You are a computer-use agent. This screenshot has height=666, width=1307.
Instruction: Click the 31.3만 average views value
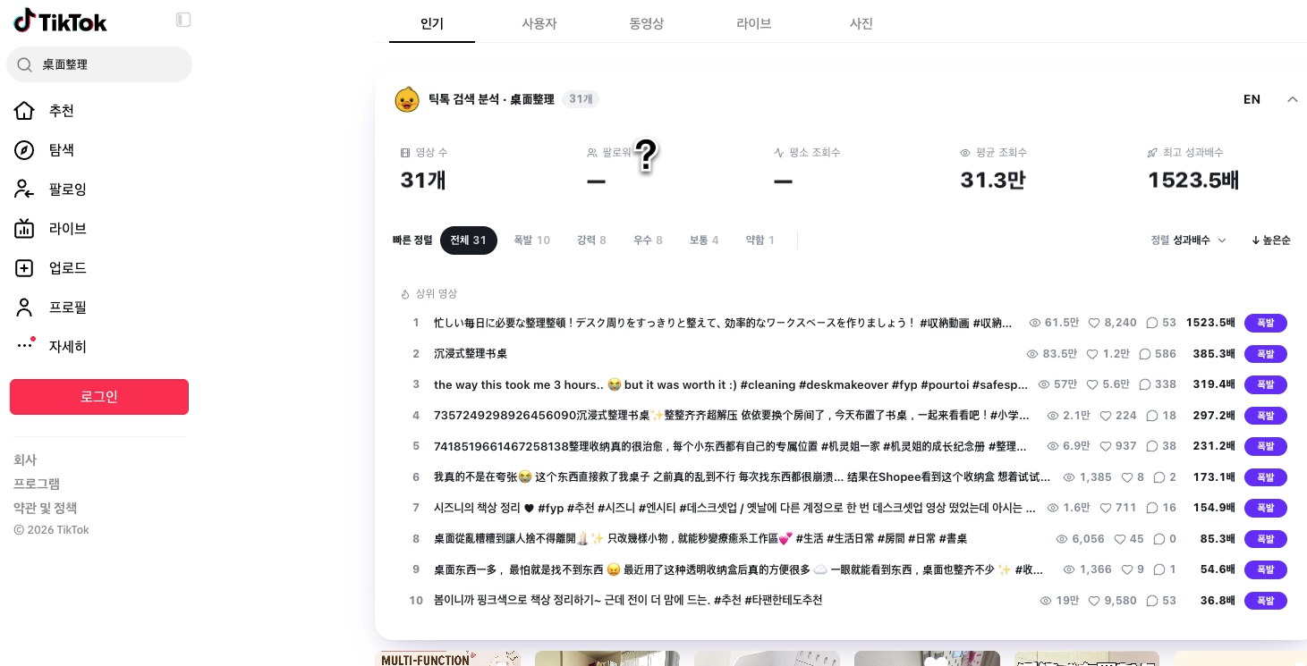[993, 181]
